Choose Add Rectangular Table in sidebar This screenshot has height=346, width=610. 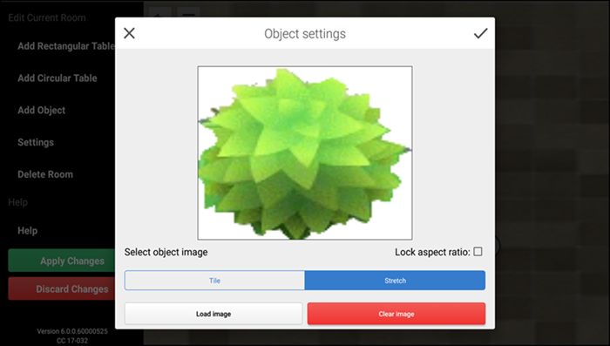(66, 46)
